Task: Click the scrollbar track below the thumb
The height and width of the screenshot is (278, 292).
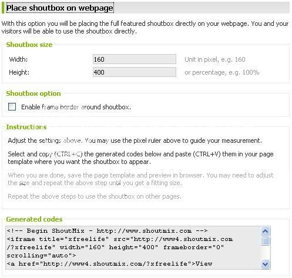Action: 266,253
